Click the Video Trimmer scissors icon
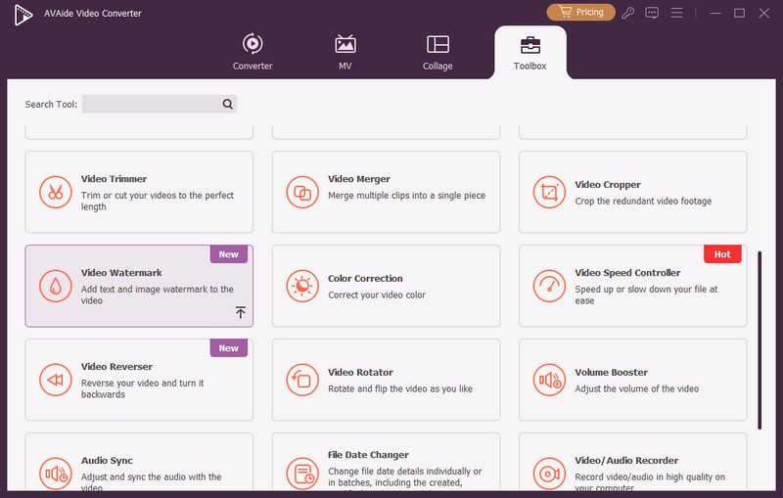 coord(55,192)
